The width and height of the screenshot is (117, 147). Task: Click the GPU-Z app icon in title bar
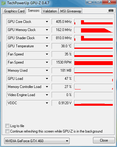[x=3, y=3]
